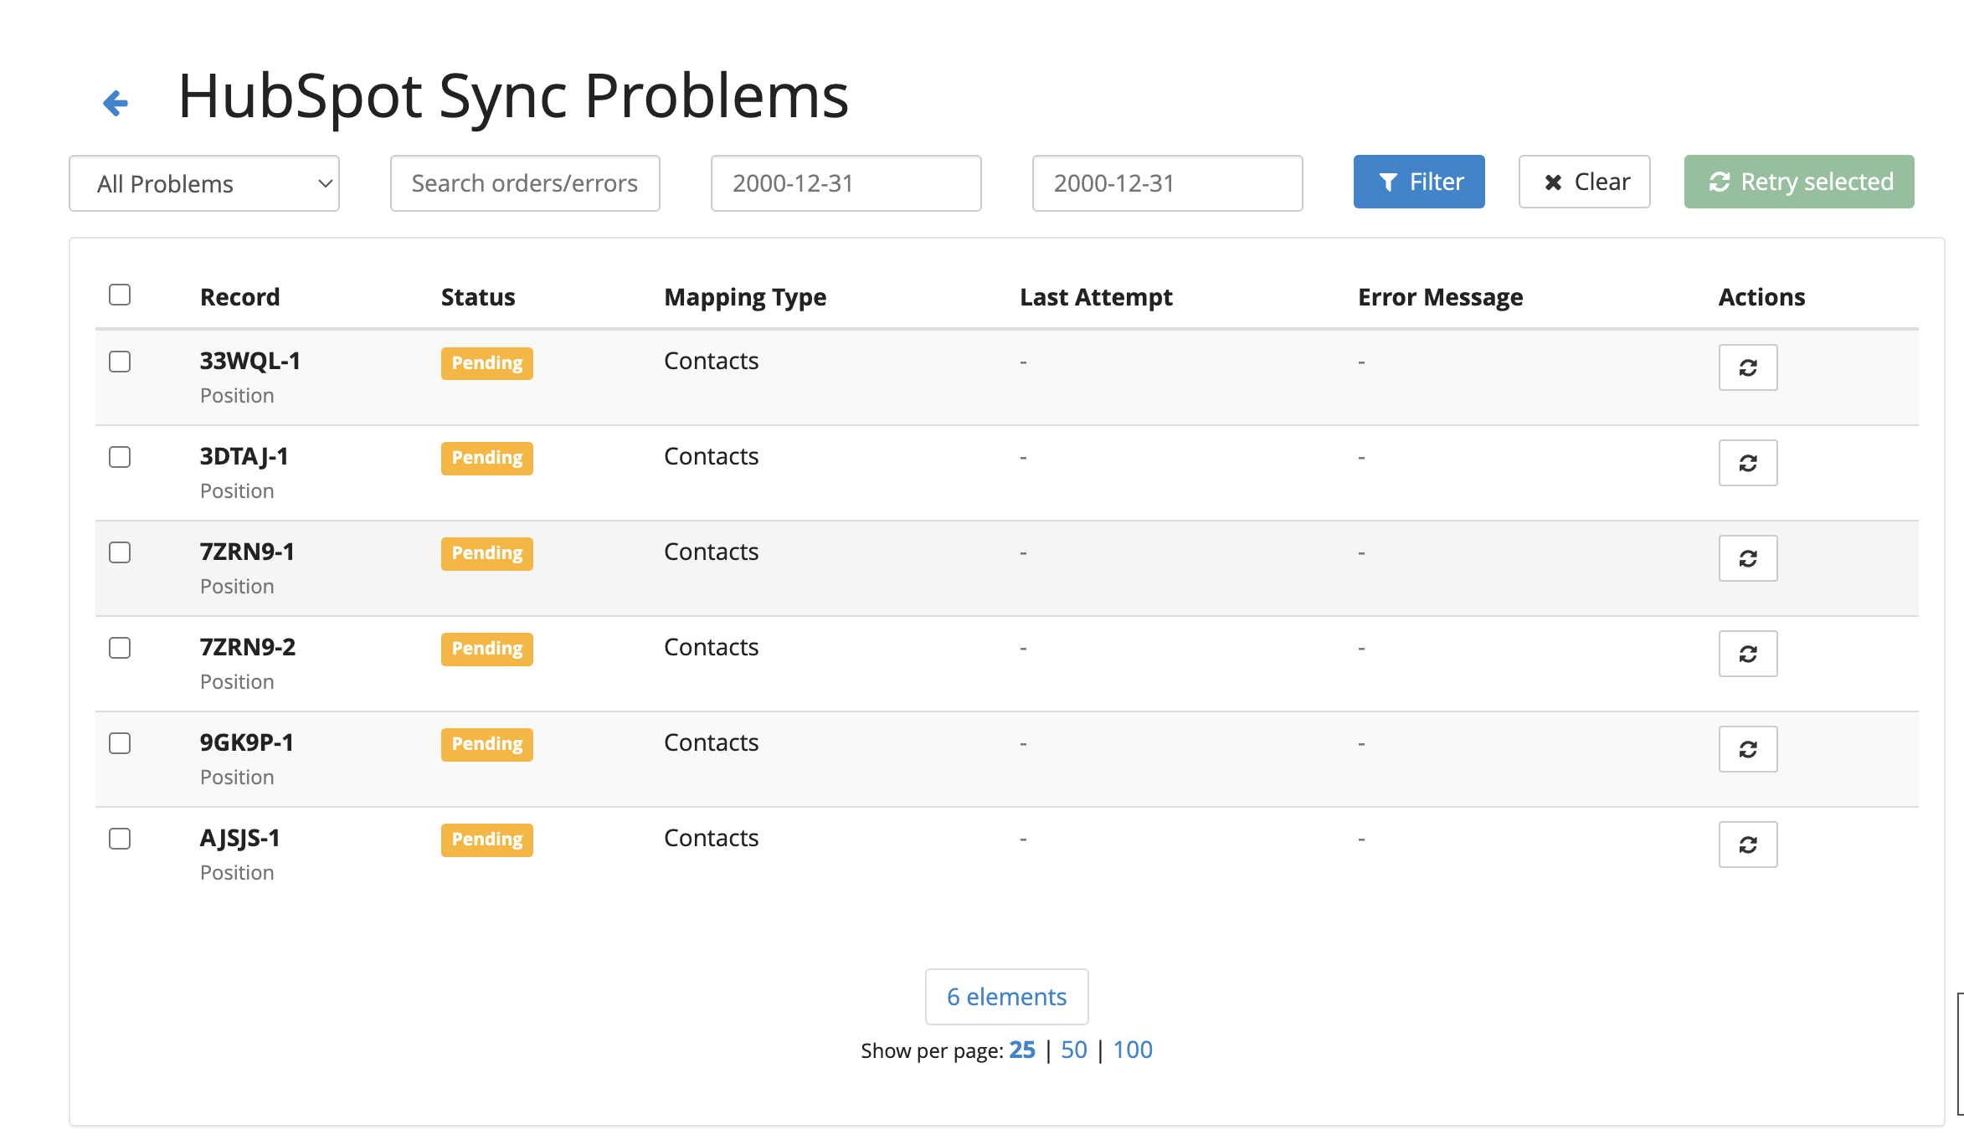Click the Pending badge for 7ZRN9-2
Screen dimensions: 1964x1145
pos(487,649)
